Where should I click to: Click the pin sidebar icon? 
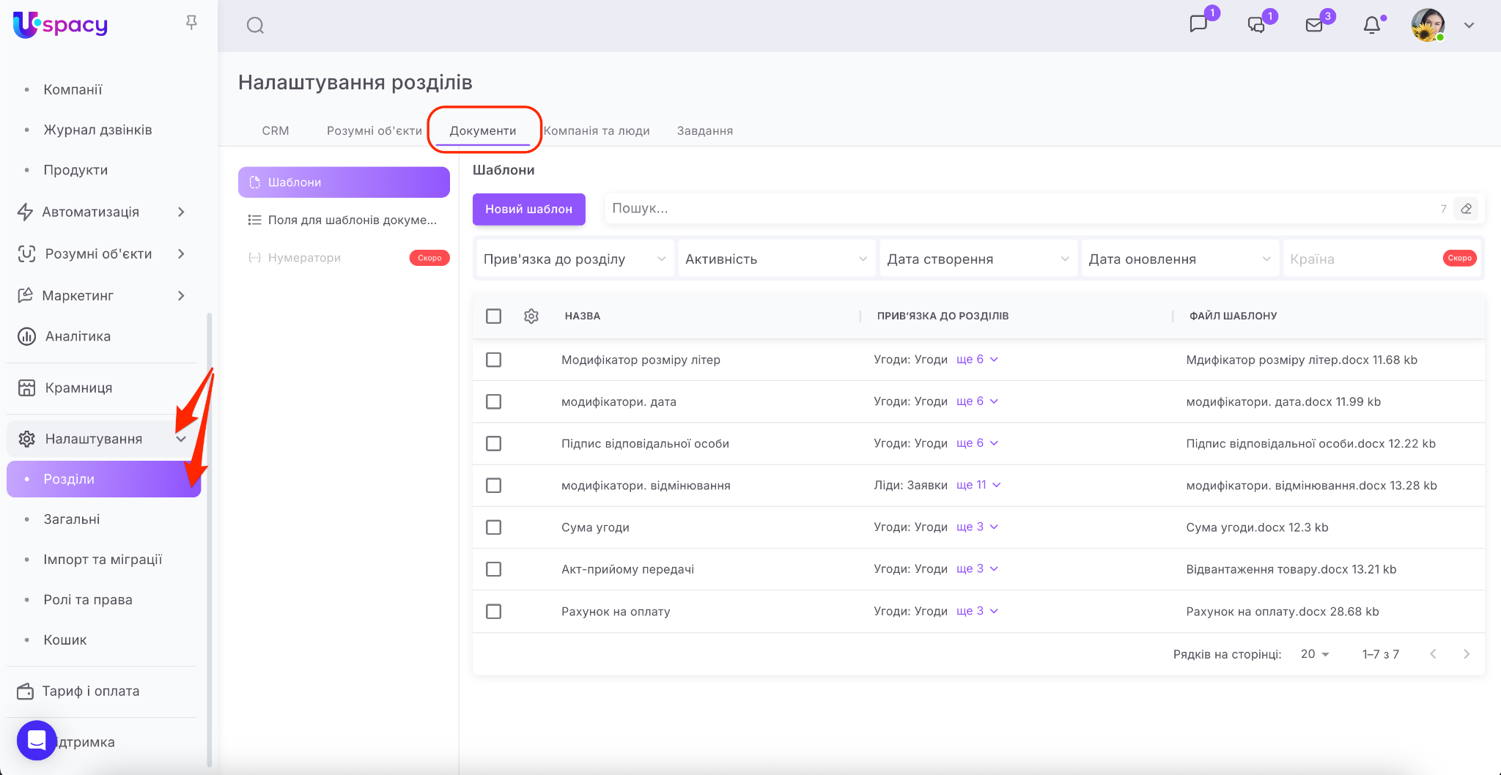(191, 23)
